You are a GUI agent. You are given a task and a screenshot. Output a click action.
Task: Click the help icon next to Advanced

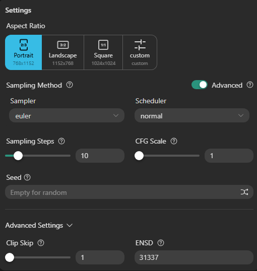(250, 85)
